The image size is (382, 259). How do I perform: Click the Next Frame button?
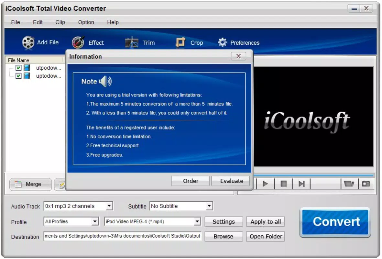coord(301,184)
